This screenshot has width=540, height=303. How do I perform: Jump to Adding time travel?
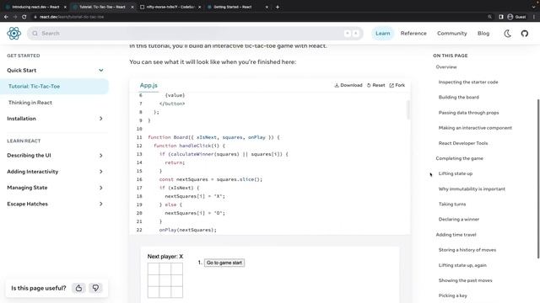456,235
